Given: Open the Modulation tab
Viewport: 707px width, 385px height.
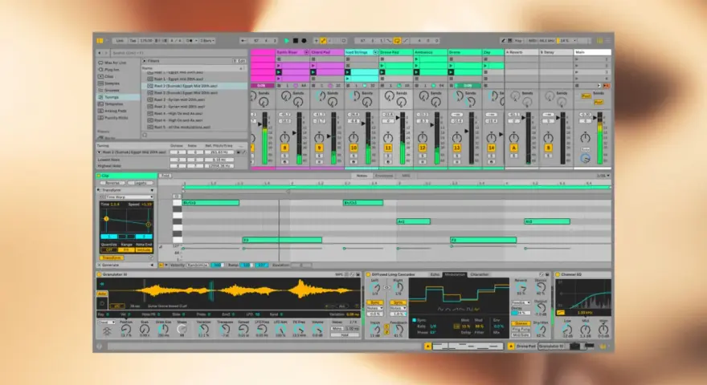Looking at the screenshot, I should coord(455,274).
